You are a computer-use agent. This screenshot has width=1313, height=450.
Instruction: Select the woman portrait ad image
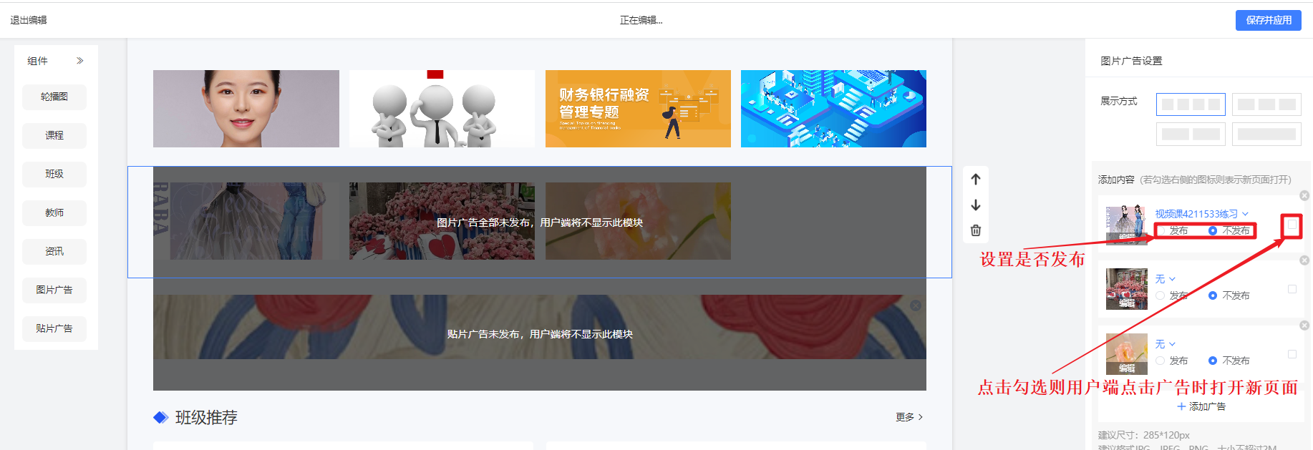[x=246, y=109]
